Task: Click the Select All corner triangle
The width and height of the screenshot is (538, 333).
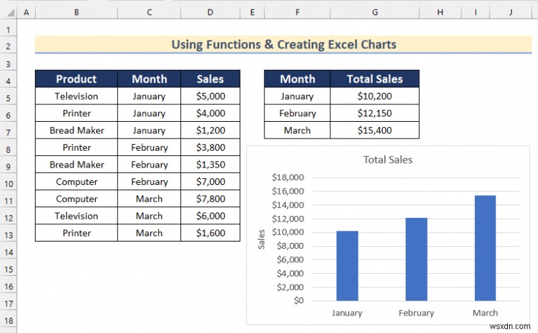Action: click(x=9, y=13)
